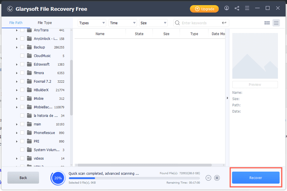Click the la historia de folder icon
This screenshot has width=287, height=191.
click(29, 116)
